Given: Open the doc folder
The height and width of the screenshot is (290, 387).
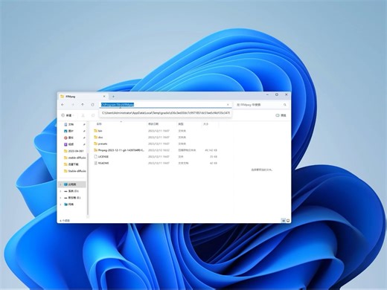Looking at the screenshot, I should [100, 138].
